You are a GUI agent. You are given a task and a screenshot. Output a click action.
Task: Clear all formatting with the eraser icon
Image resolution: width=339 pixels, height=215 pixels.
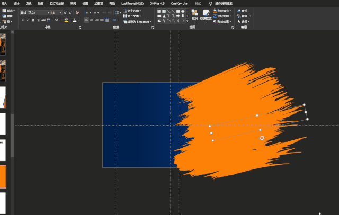tap(77, 13)
